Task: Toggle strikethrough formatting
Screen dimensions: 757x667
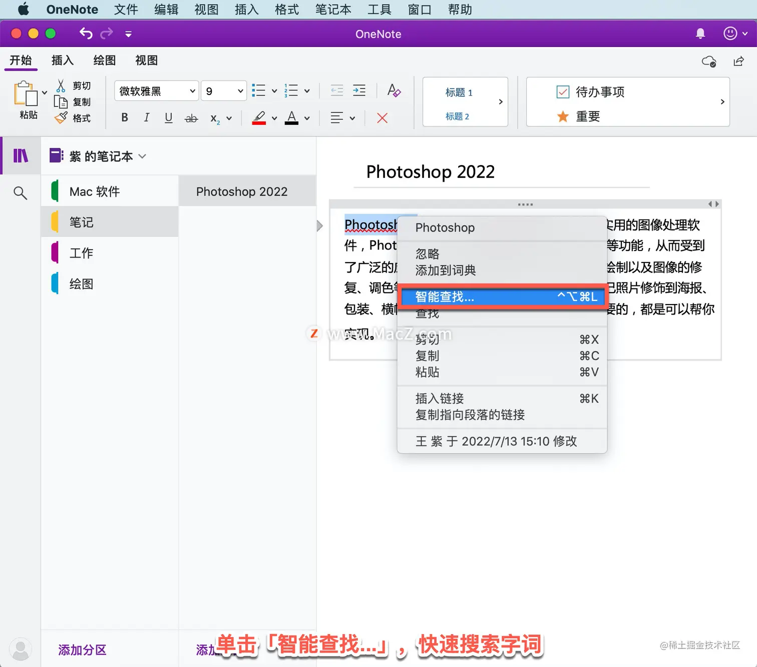Action: coord(191,118)
